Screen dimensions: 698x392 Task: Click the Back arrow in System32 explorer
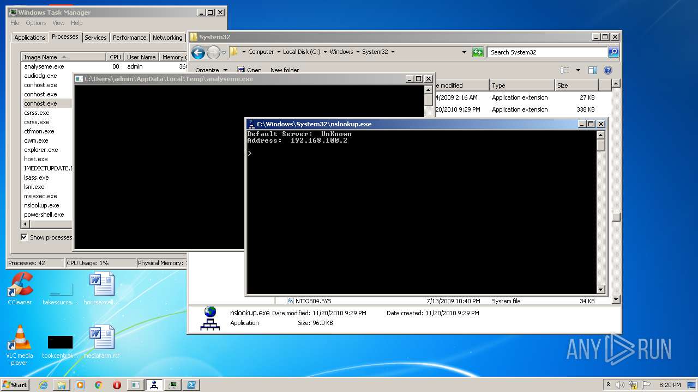click(198, 52)
